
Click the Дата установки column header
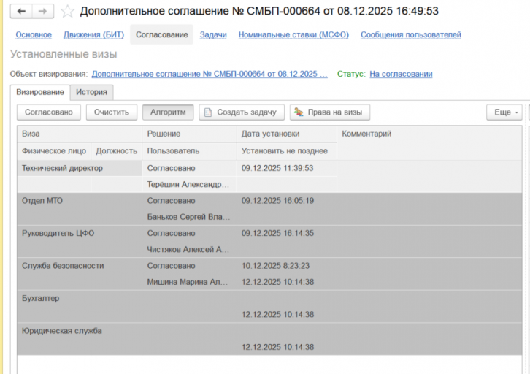(x=287, y=134)
